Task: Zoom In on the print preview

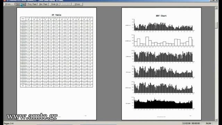Action: click(55, 4)
